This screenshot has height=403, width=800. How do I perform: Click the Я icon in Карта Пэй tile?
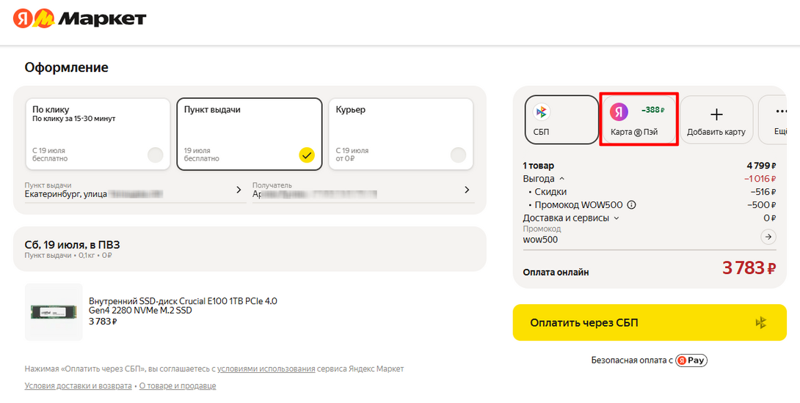pos(619,111)
